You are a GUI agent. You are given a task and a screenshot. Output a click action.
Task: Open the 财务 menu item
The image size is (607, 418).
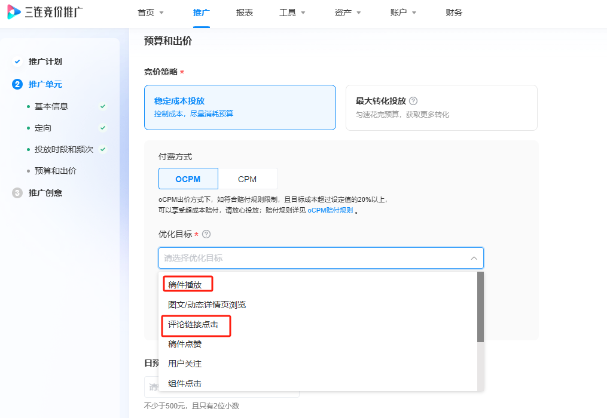pos(453,12)
